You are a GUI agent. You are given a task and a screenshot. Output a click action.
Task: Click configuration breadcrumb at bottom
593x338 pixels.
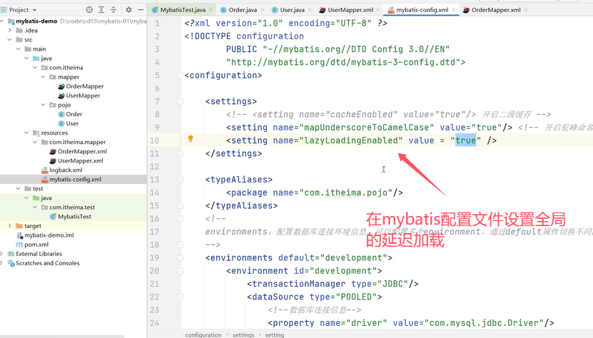[x=203, y=334]
